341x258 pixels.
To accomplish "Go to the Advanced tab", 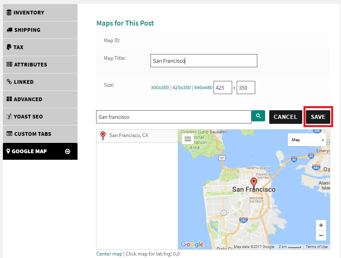I will (x=40, y=99).
